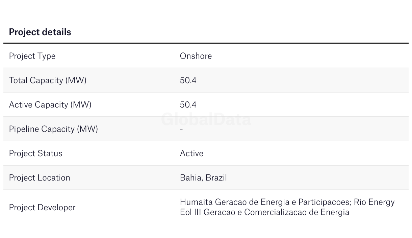The height and width of the screenshot is (238, 412).
Task: Select the Total Capacity (MW) label
Action: coord(48,80)
